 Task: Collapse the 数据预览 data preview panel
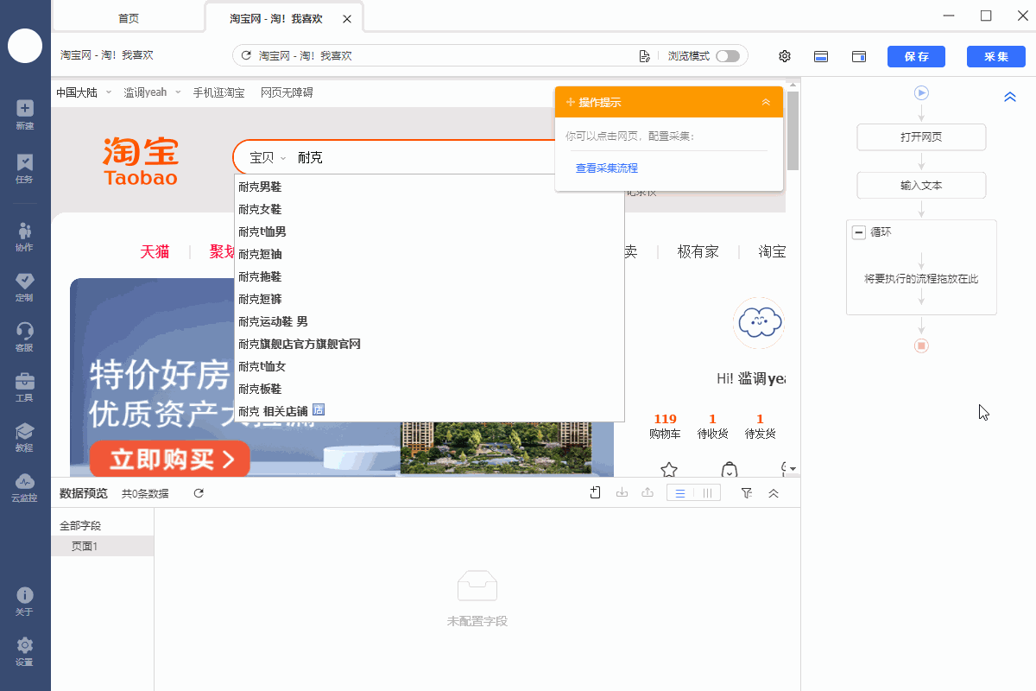click(774, 493)
